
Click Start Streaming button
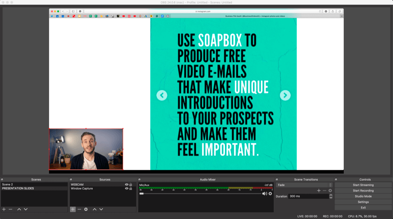[x=363, y=185]
